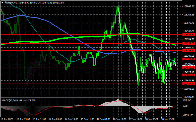Click the 106534.65 price axis label
Image resolution: width=196 pixels, height=122 pixels.
click(189, 39)
